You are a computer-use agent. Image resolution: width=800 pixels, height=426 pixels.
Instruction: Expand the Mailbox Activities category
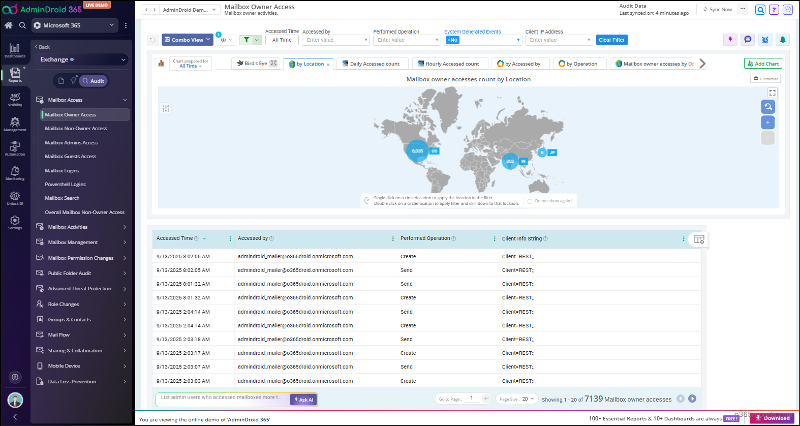[x=81, y=227]
